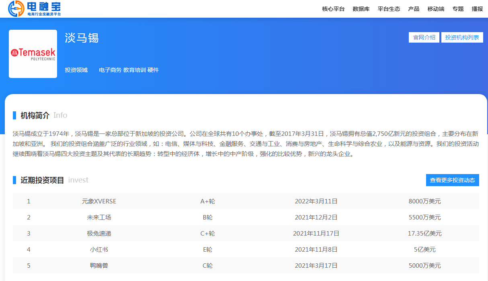The width and height of the screenshot is (488, 281).
Task: Open the 核心平台 menu item
Action: 332,8
